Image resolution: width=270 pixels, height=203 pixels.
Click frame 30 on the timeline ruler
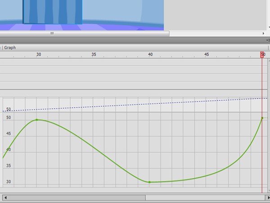(x=39, y=55)
